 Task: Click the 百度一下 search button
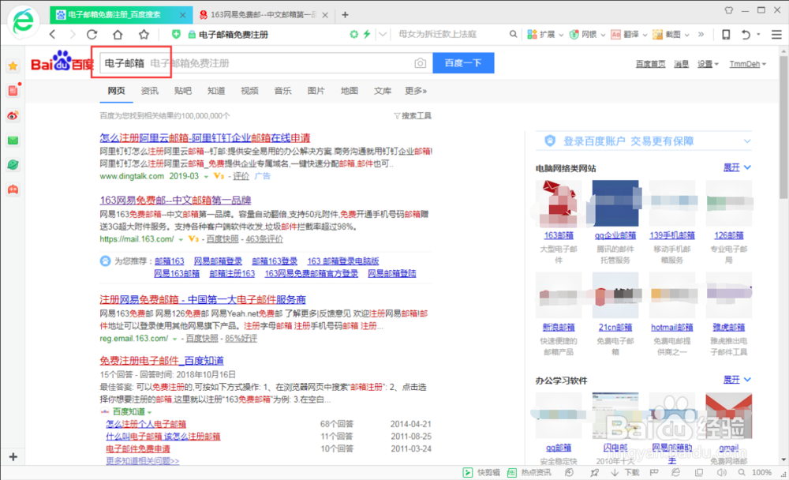point(463,63)
